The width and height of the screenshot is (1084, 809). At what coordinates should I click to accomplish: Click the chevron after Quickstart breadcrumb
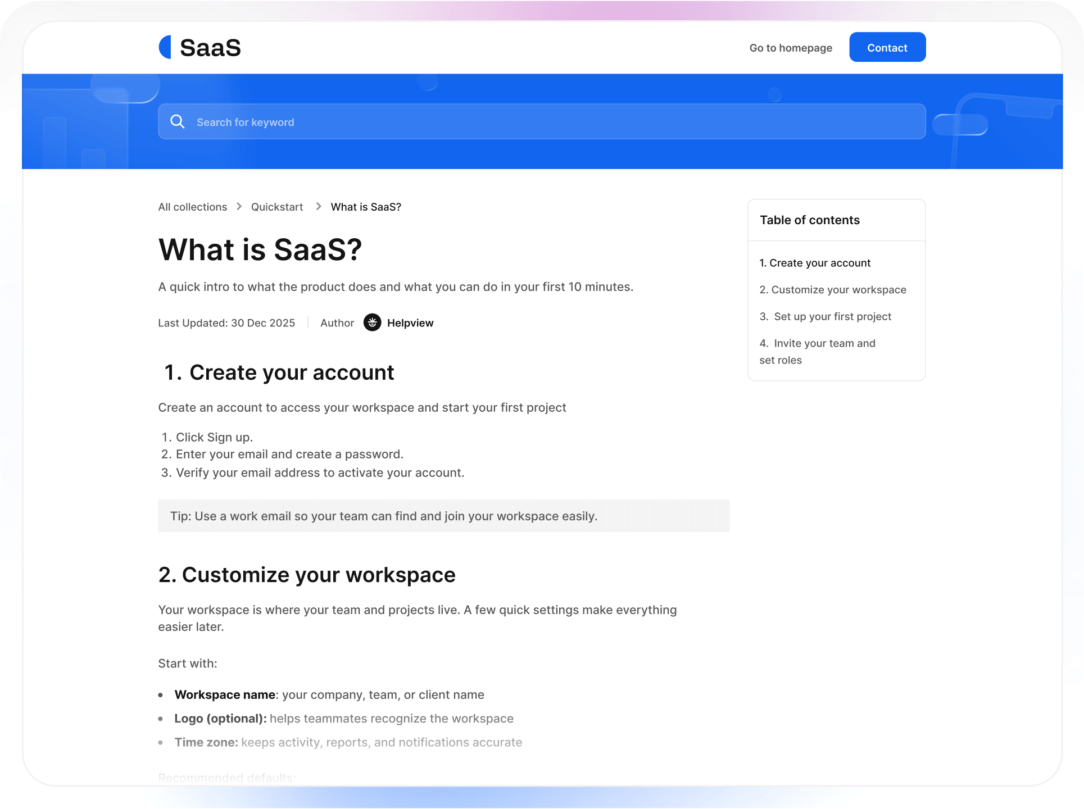point(318,207)
